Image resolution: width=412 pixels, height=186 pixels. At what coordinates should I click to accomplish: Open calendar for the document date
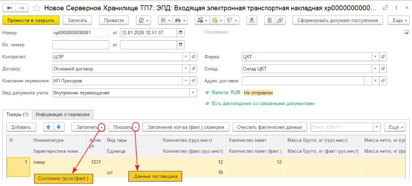point(180,32)
